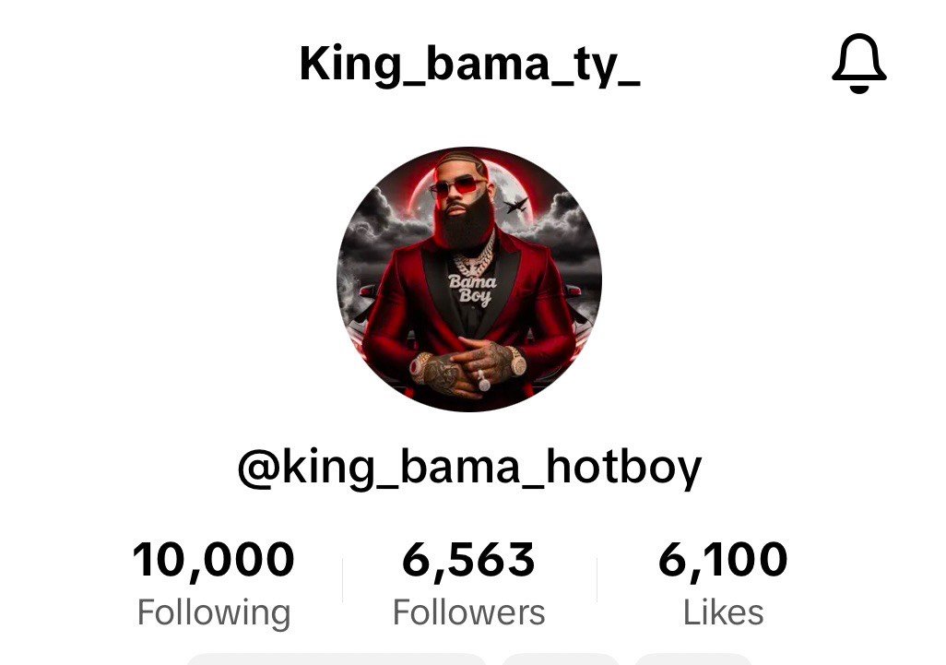Click the Bama Boy pendant in avatar
946x665 pixels.
point(472,289)
